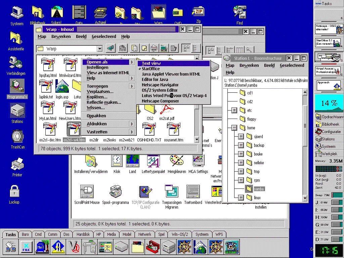Click the Opdrachtaanwijzing button in side panel

[x=329, y=117]
